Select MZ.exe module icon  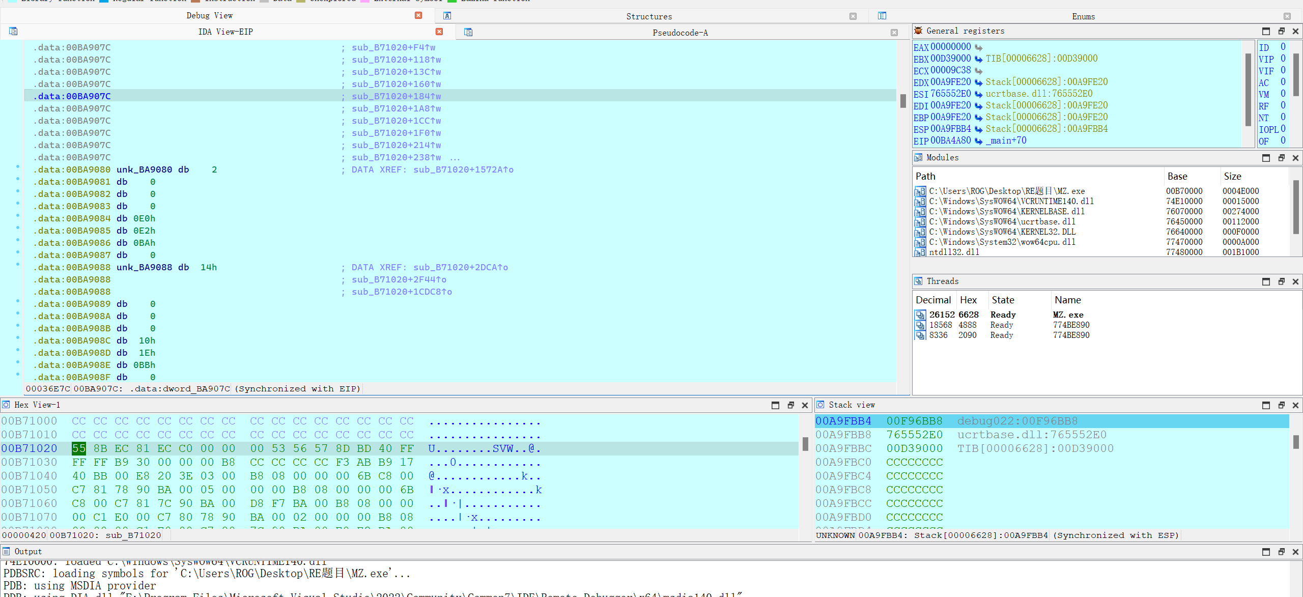(920, 191)
